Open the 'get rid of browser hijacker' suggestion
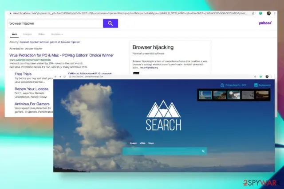Image resolution: width=284 pixels, height=189 pixels. point(65,42)
